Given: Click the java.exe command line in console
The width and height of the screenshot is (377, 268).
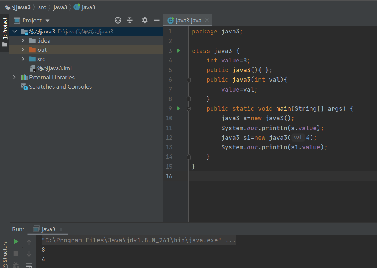Looking at the screenshot, I should (139, 240).
